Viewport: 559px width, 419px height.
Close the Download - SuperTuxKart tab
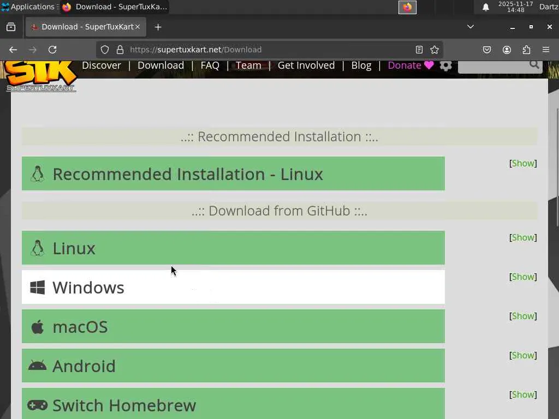click(137, 27)
